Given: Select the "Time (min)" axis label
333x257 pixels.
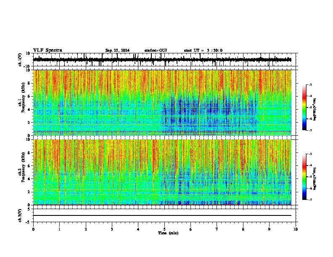Looking at the screenshot, I should click(x=168, y=233).
